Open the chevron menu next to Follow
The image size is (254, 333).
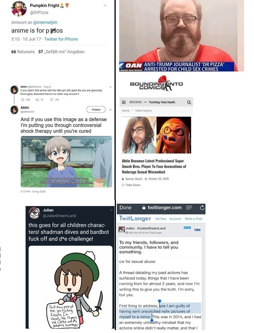tap(110, 110)
